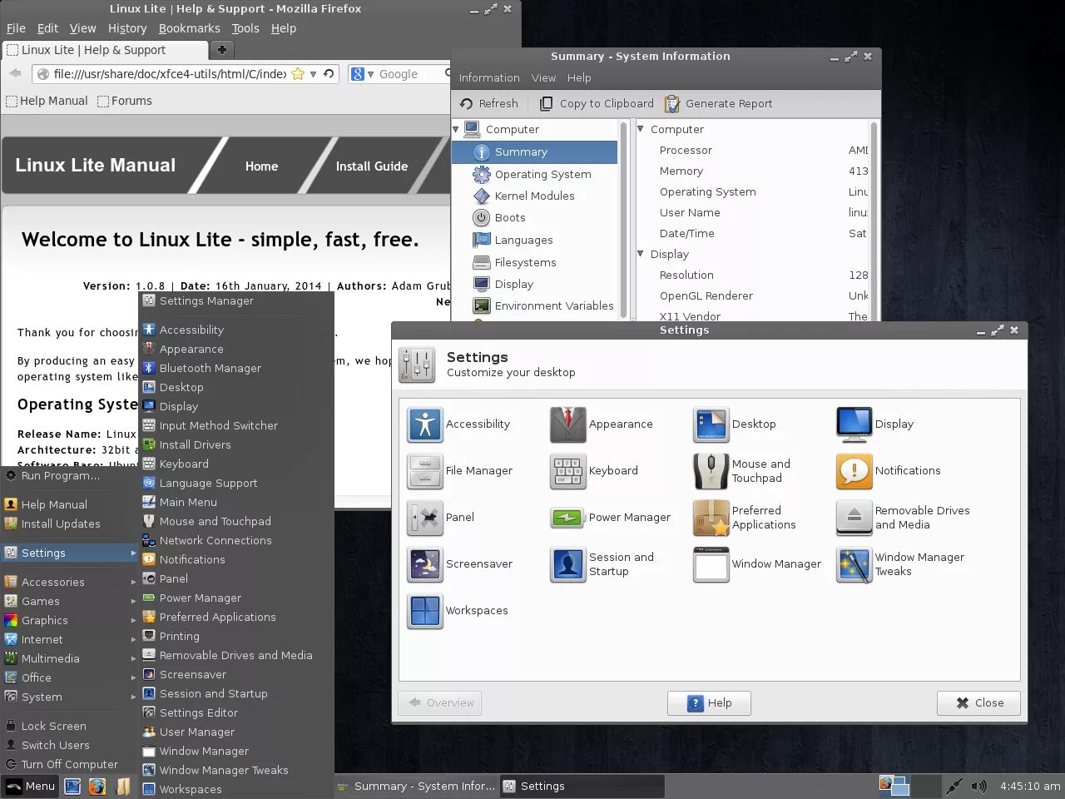Collapse Display section in details pane
Viewport: 1065px width, 799px height.
[641, 254]
